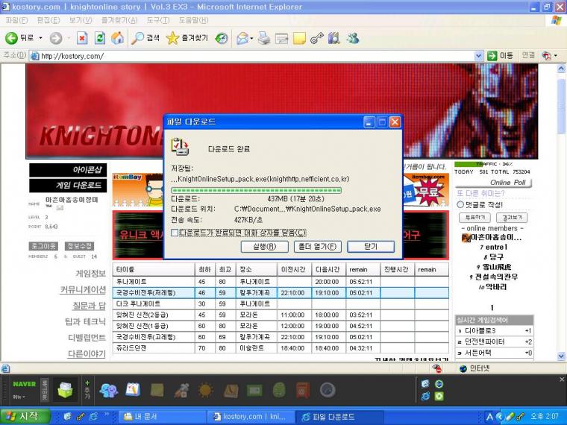Launch the Messenger toolbar icon

click(x=353, y=38)
